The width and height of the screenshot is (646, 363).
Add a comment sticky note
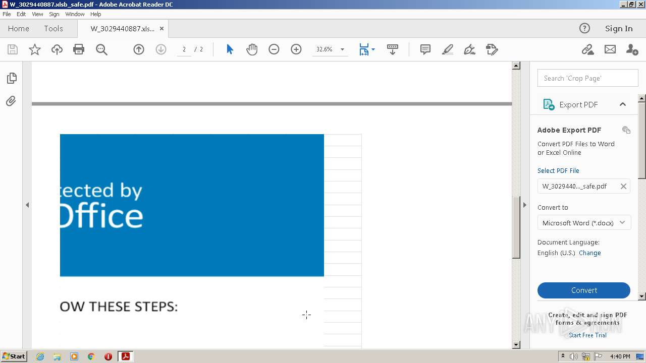coord(425,49)
